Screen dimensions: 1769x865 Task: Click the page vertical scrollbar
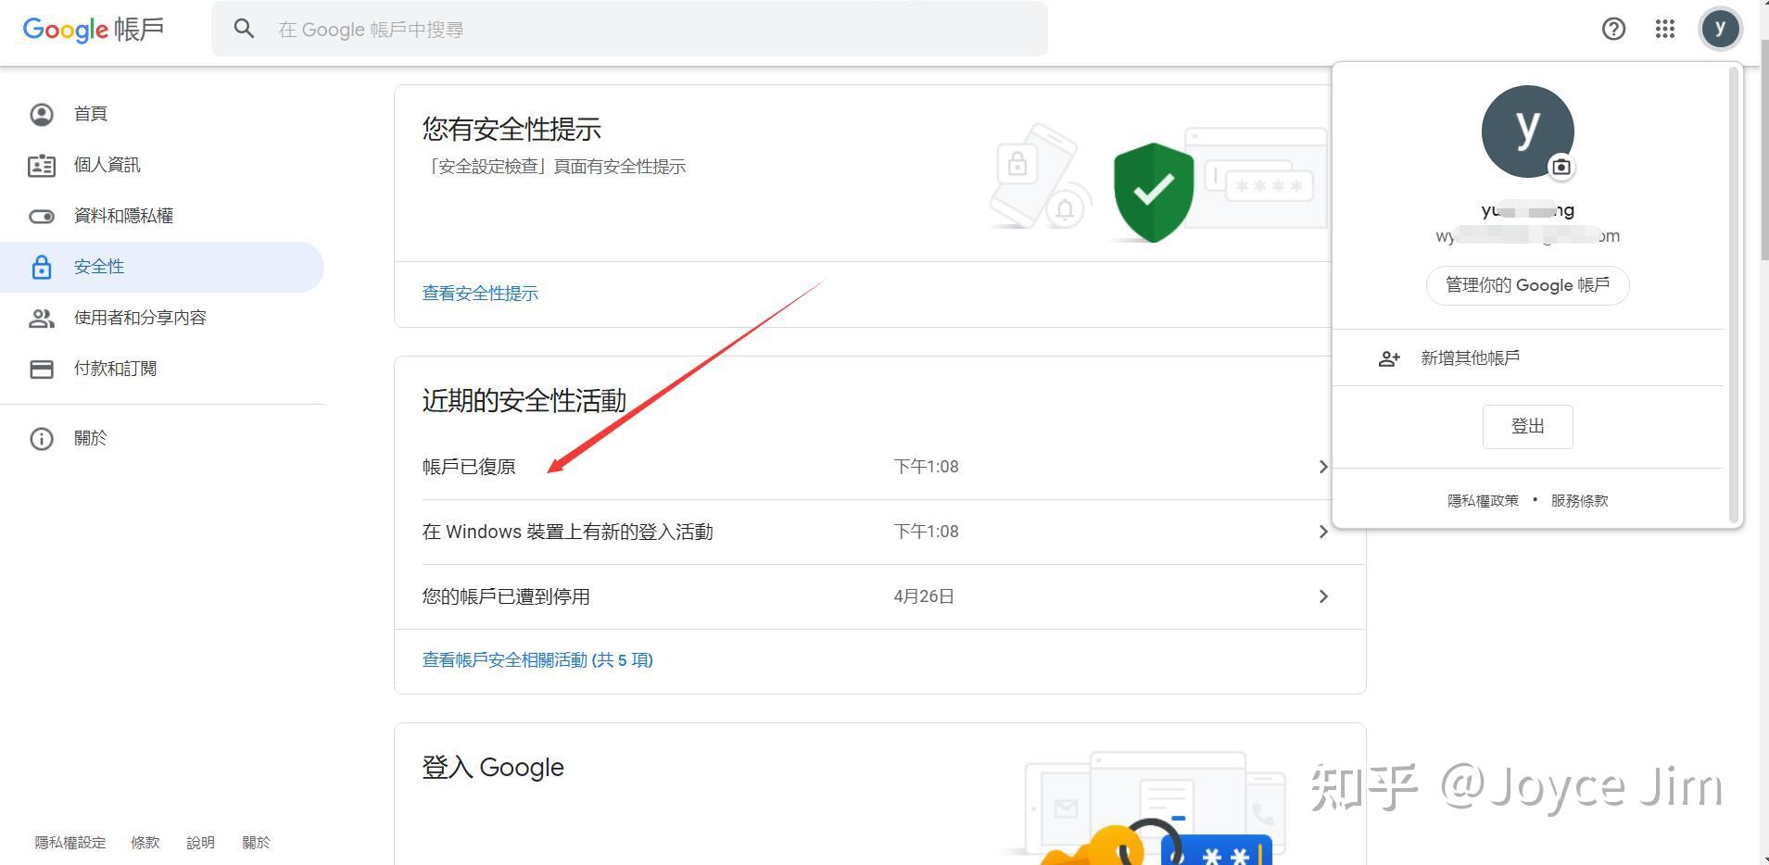click(x=1763, y=148)
